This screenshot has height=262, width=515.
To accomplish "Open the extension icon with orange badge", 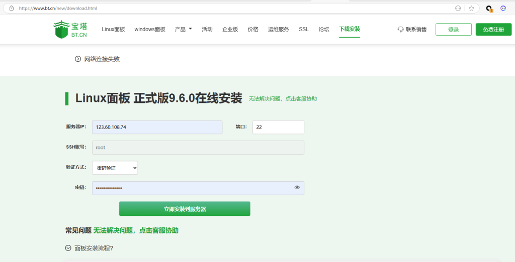I will point(489,9).
